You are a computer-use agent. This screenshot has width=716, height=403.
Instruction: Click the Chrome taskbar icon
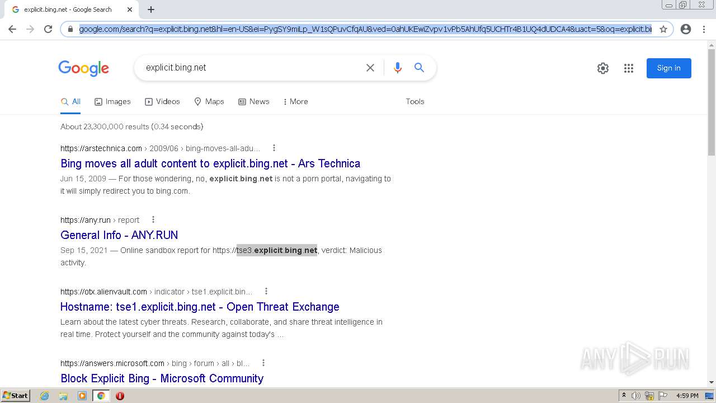pyautogui.click(x=101, y=396)
